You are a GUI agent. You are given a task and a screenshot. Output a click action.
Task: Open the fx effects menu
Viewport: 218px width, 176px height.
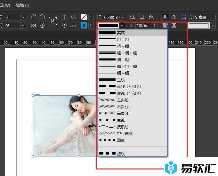151,17
